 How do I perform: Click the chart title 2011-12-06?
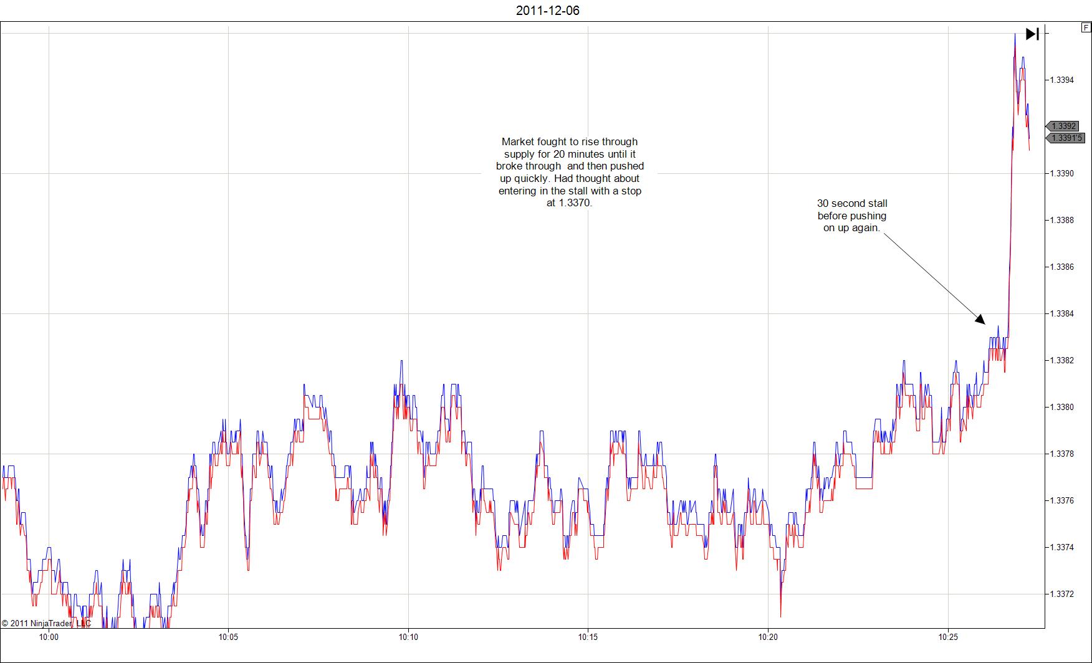pos(548,11)
